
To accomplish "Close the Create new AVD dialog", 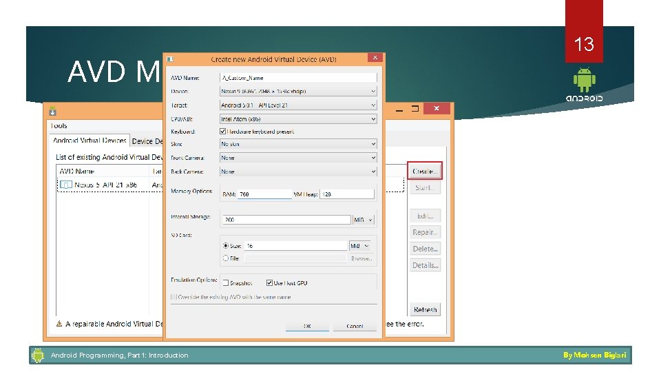I will point(375,58).
